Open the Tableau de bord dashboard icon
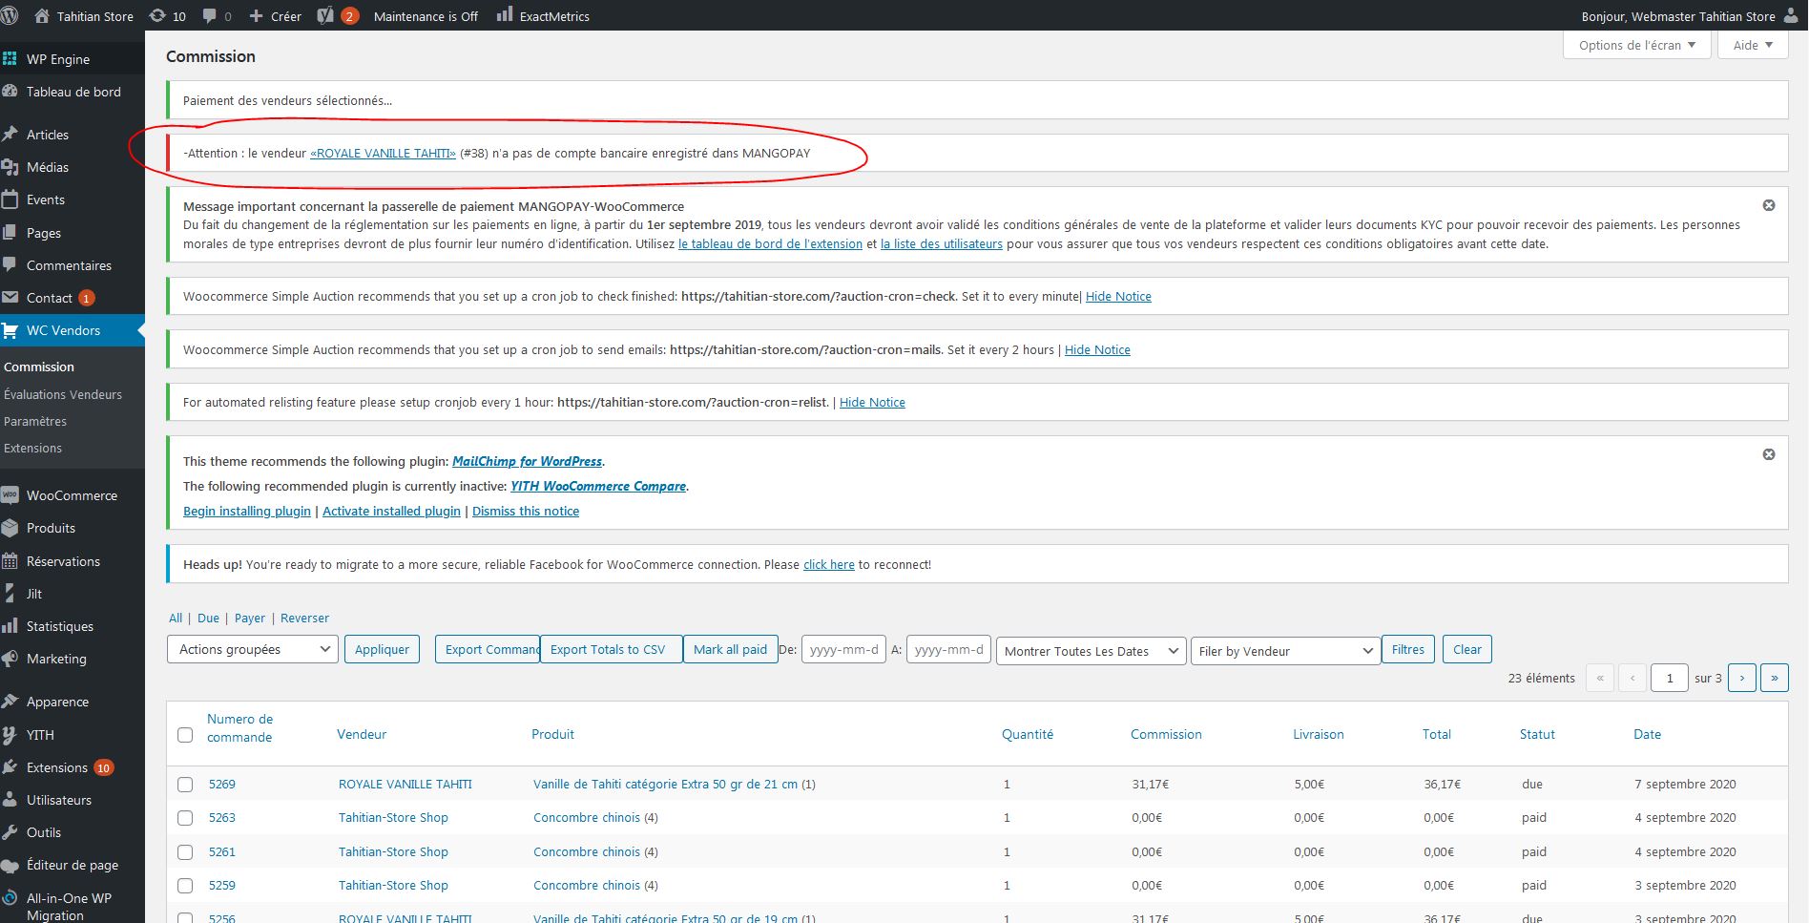This screenshot has height=923, width=1809. [x=10, y=92]
